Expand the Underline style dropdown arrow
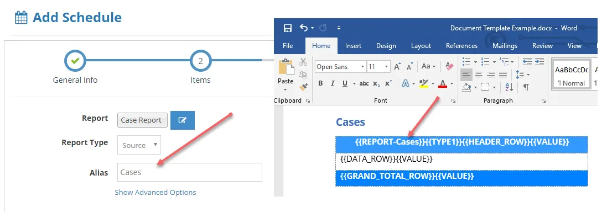 (354, 84)
